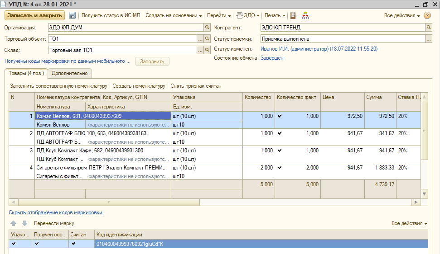The width and height of the screenshot is (440, 254).
Task: Click magnifier next to Торговый объект
Action: [207, 39]
